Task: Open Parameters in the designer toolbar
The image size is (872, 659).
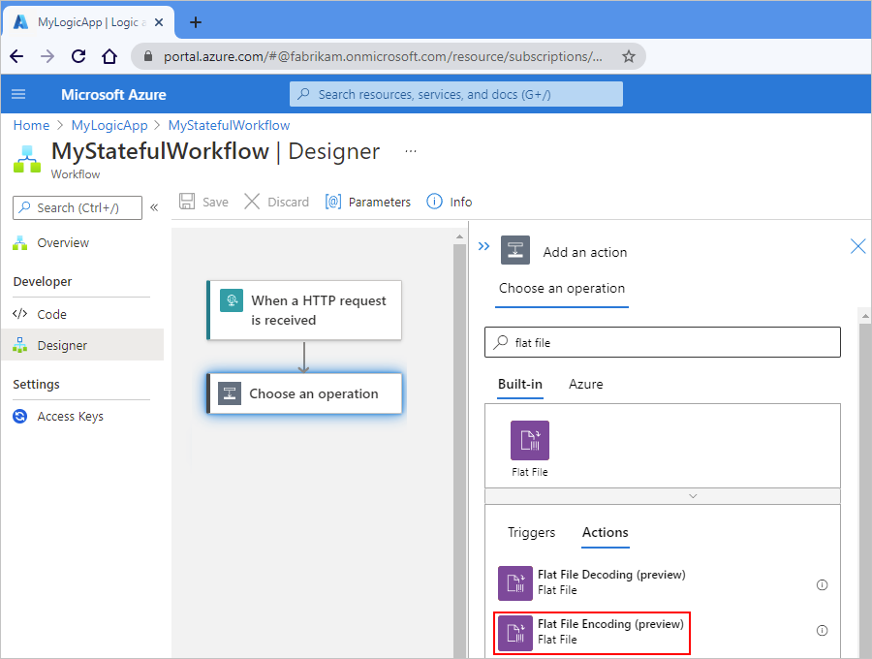Action: [x=368, y=202]
